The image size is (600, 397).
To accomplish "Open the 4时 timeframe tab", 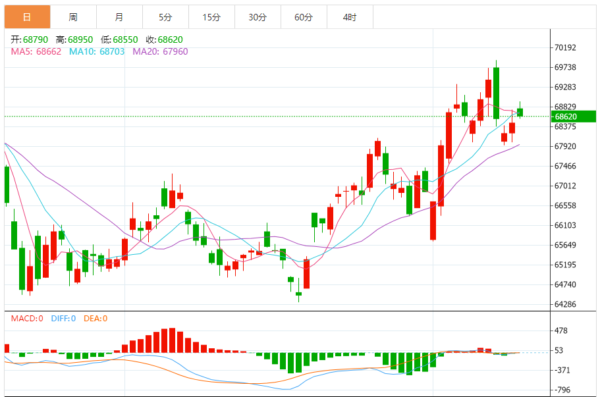I will [x=350, y=17].
